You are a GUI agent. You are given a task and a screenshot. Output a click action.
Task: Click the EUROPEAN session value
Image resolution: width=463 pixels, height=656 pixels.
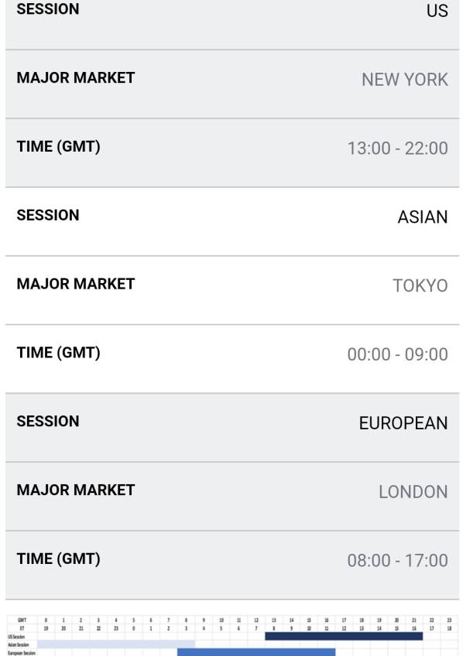click(403, 423)
